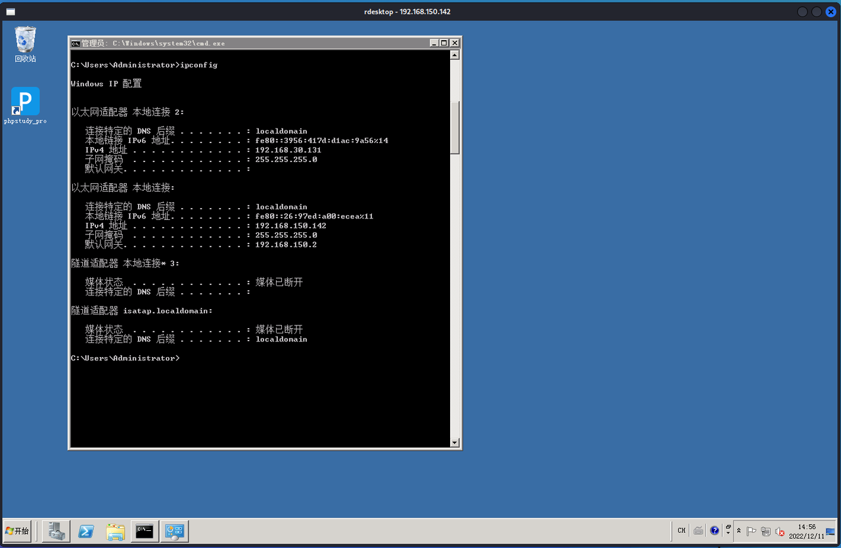
Task: Open the language bar help icon
Action: (715, 530)
